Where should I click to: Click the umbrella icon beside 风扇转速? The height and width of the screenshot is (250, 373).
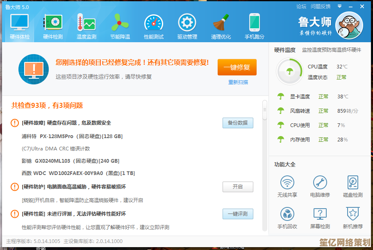(281, 111)
